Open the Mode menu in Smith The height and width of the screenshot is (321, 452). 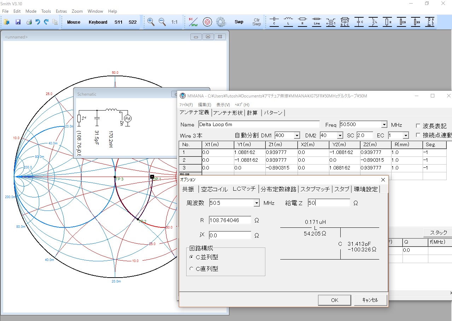click(x=31, y=11)
